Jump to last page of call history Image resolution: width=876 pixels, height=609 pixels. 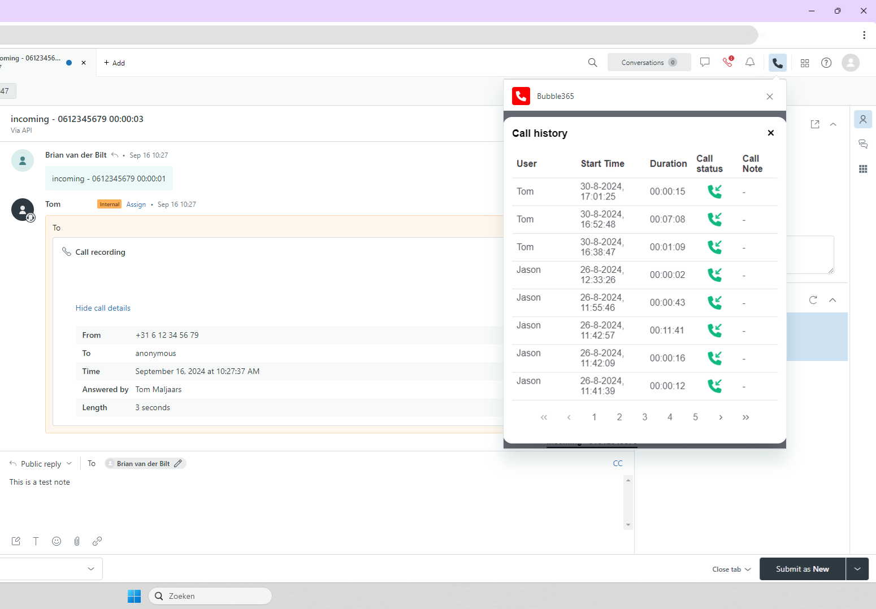745,417
